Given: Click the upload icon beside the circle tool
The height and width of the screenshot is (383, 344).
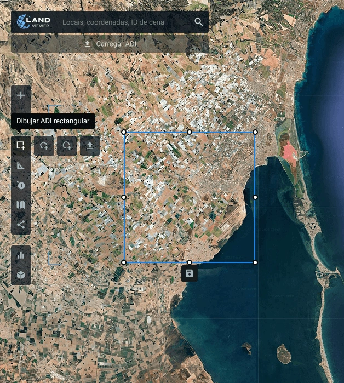Looking at the screenshot, I should click(90, 146).
